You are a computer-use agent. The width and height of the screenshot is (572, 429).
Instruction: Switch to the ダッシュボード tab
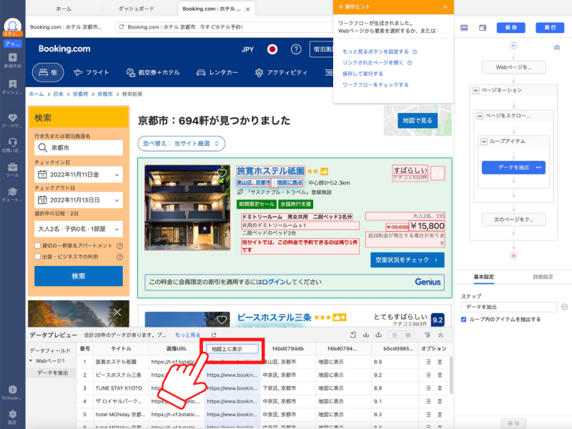pyautogui.click(x=136, y=9)
